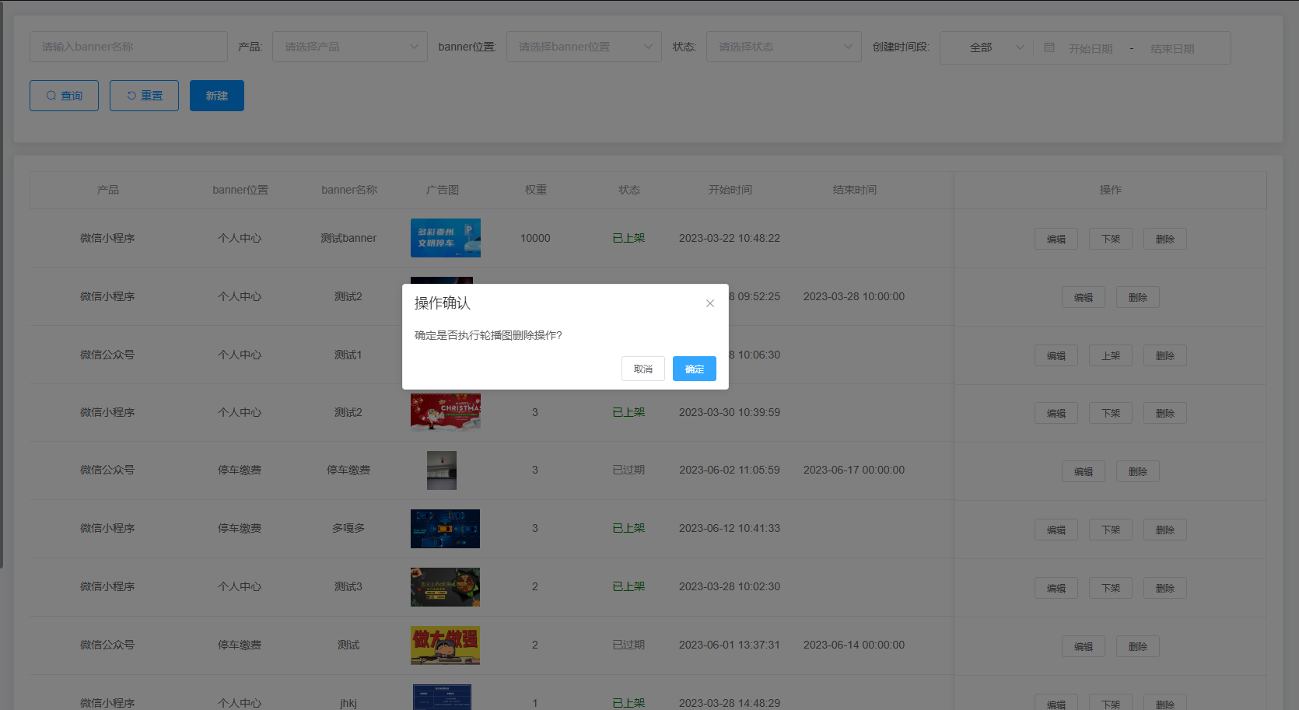This screenshot has width=1299, height=710.
Task: Edit the 停车缴费 banner row
Action: click(1083, 471)
